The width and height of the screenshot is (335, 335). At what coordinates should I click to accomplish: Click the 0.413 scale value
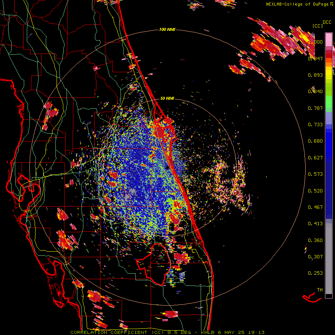point(315,224)
